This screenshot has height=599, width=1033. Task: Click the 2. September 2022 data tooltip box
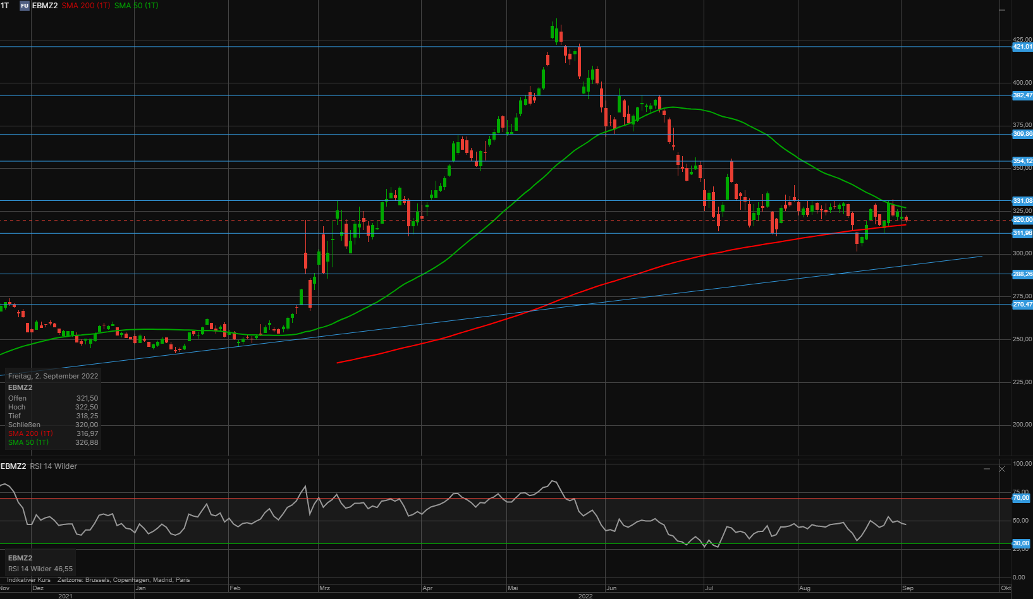coord(53,408)
